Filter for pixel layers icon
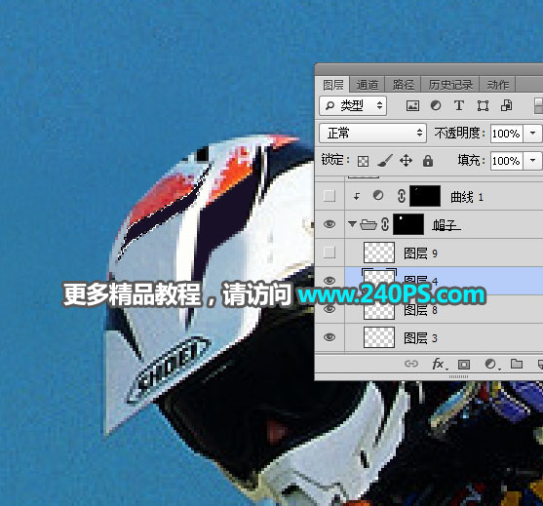 [412, 105]
